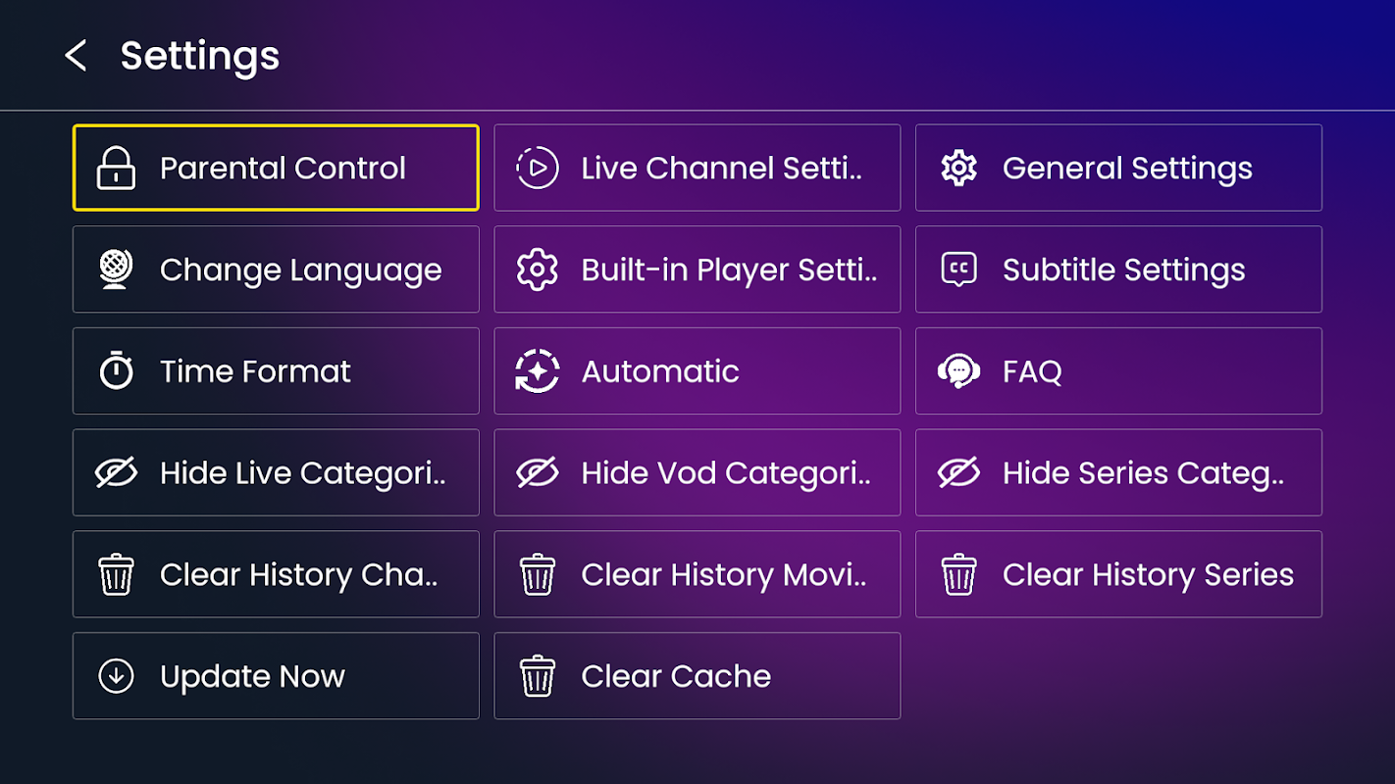Screen dimensions: 1395x784
Task: Select Clear History Channels
Action: (276, 574)
